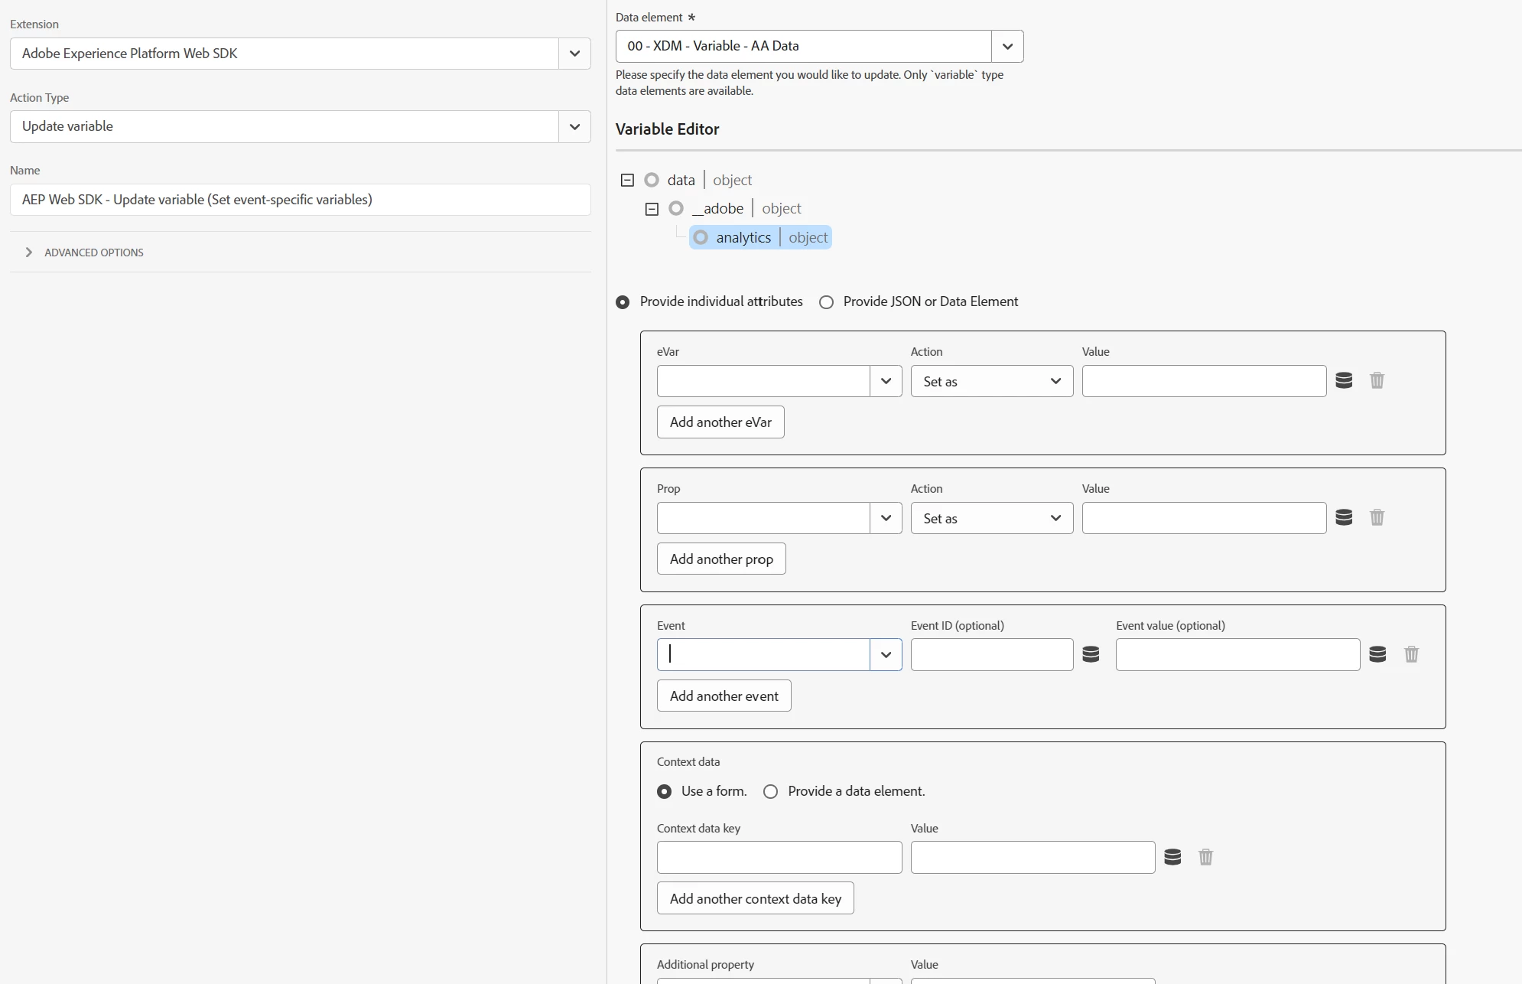Collapse the data object tree node
This screenshot has width=1522, height=984.
coord(627,181)
